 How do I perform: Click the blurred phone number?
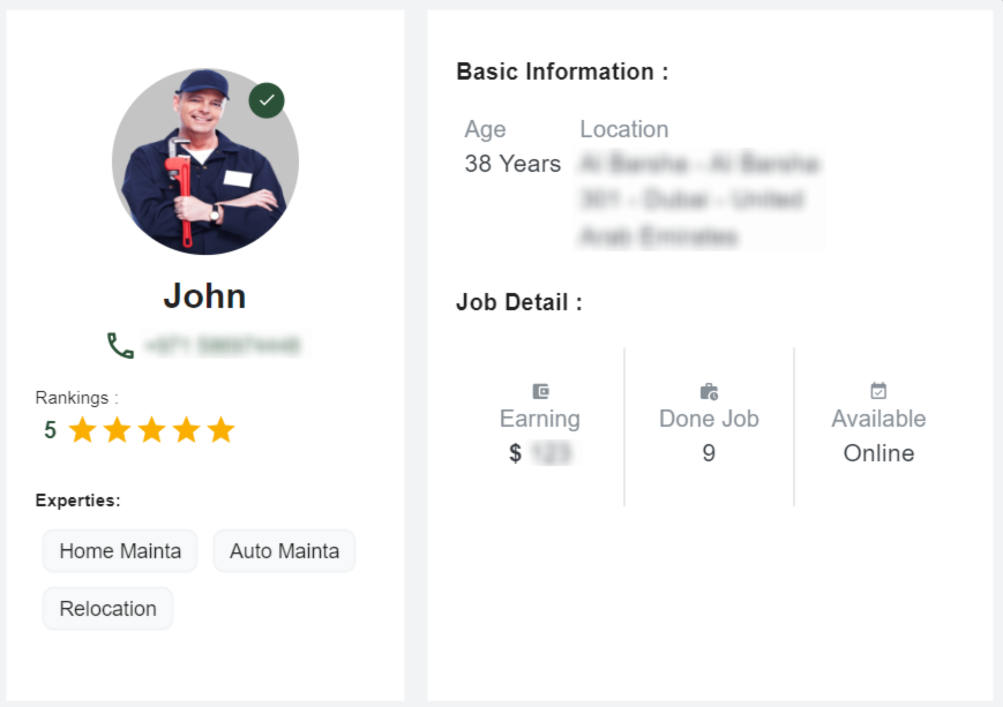click(224, 345)
